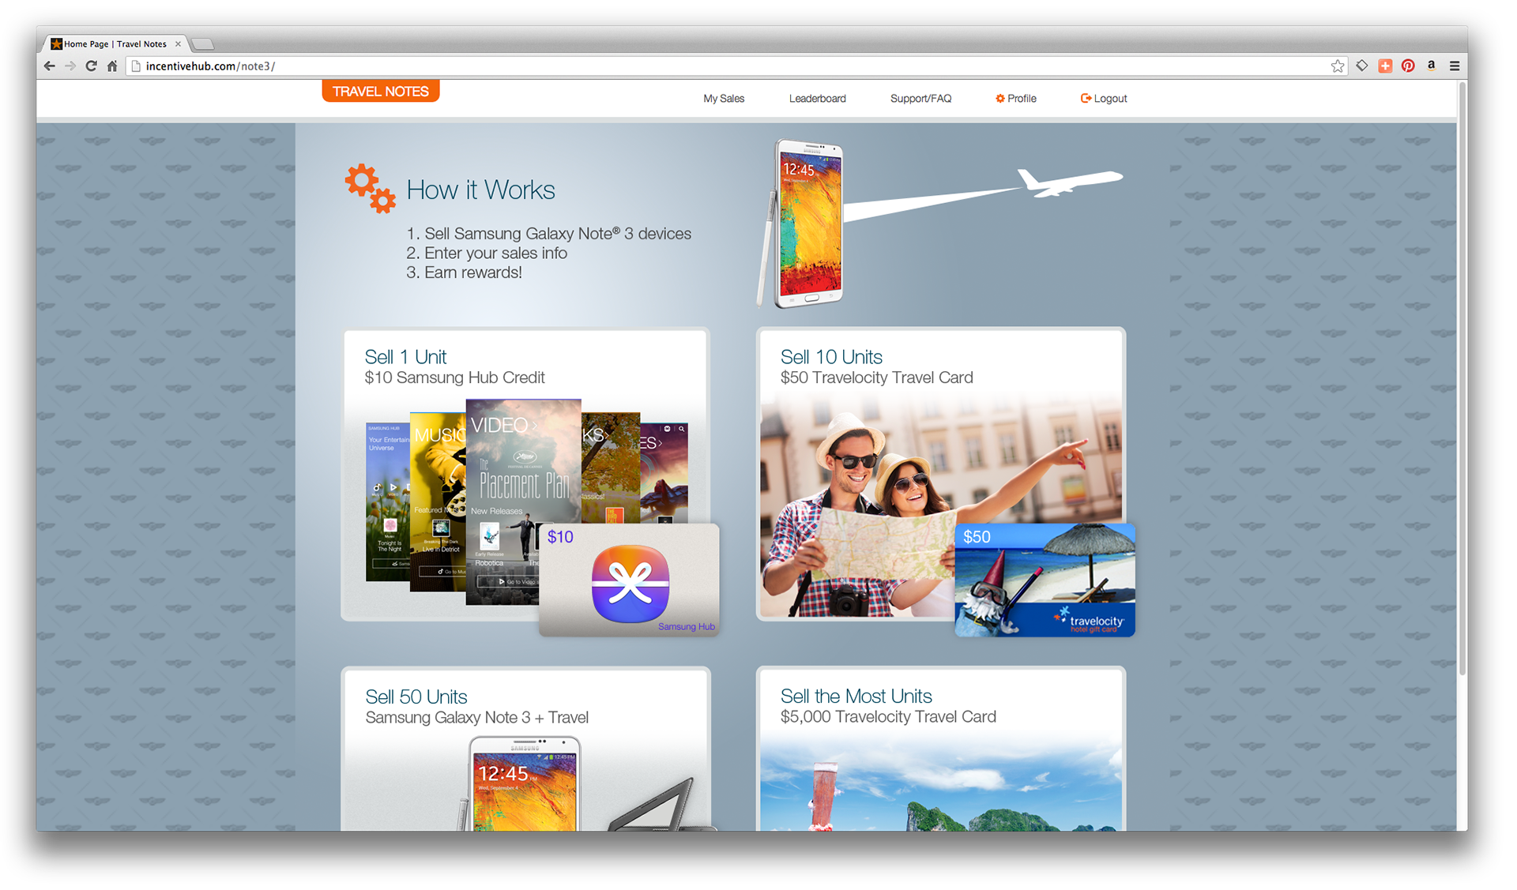Click the red plus extension icon
Screen dimensions: 1517x890
(1385, 66)
